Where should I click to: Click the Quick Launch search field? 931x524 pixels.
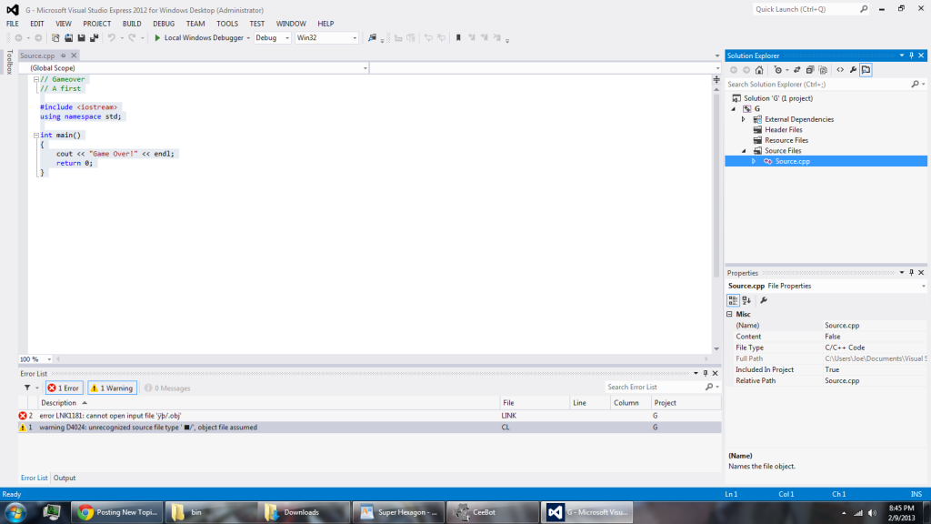(x=806, y=9)
